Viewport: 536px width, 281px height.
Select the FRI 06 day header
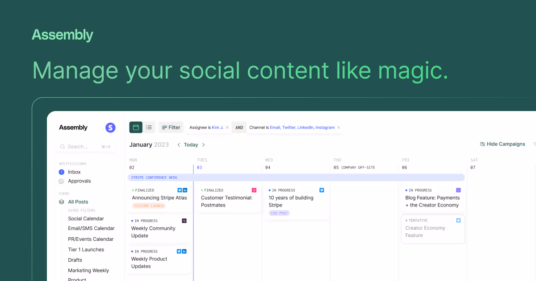(406, 164)
